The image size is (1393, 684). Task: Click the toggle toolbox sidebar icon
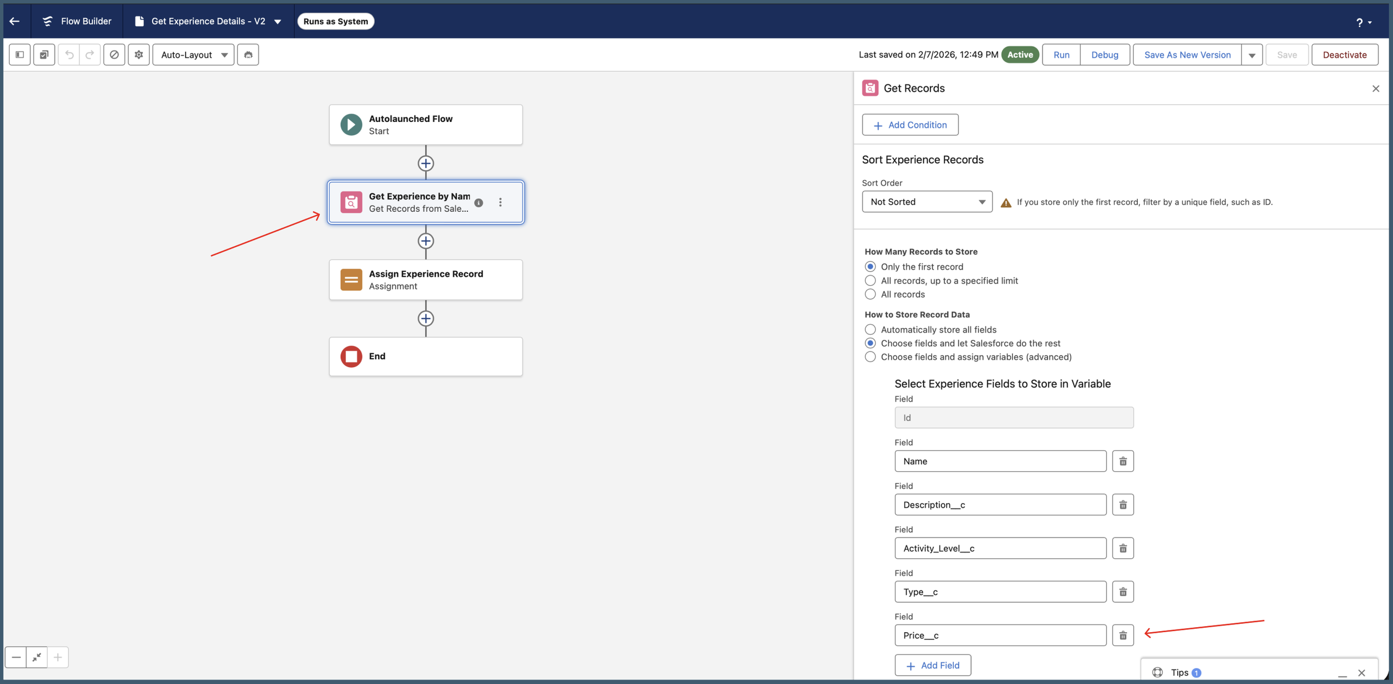pos(20,55)
